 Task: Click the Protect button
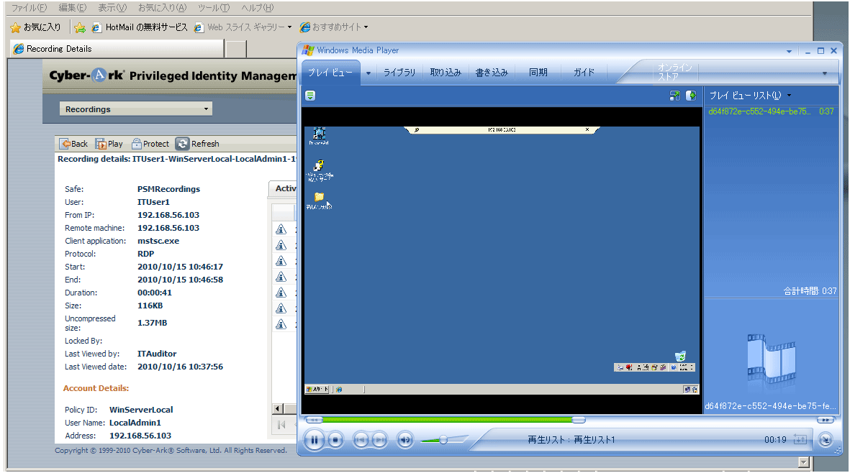(150, 144)
